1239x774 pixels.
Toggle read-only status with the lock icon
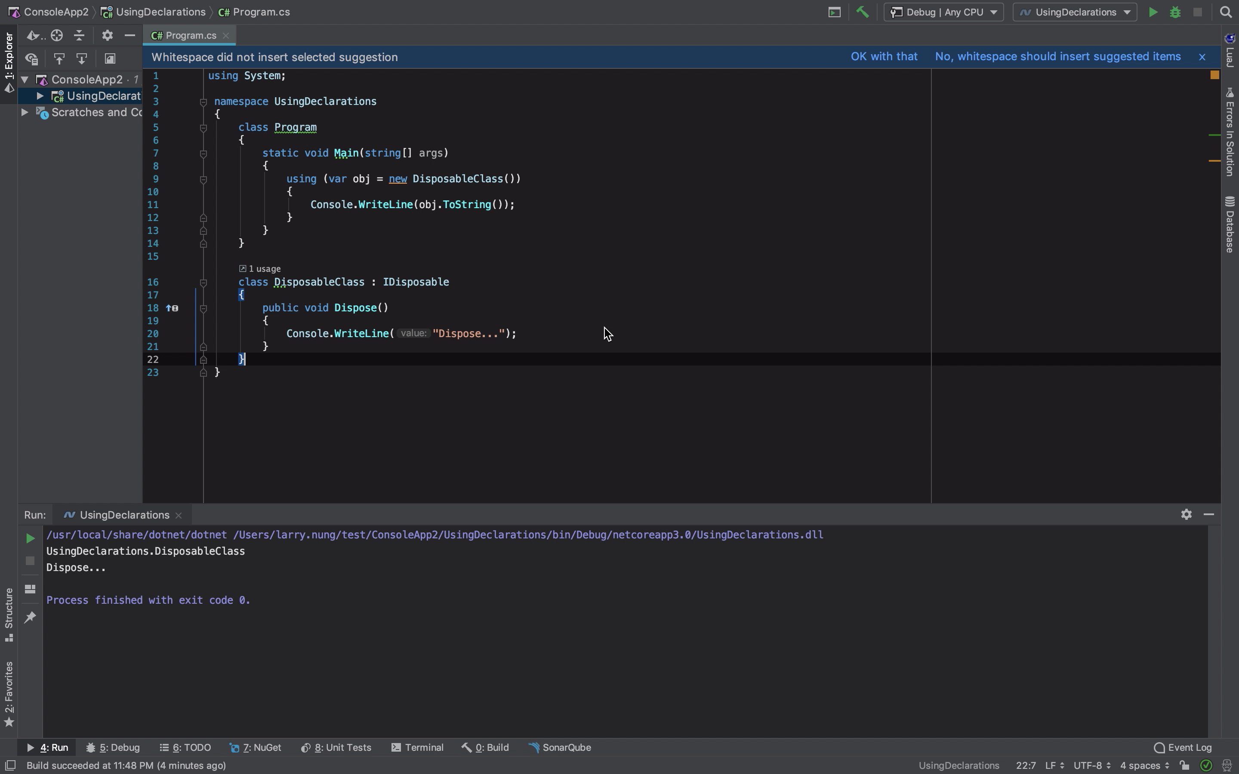click(1184, 765)
